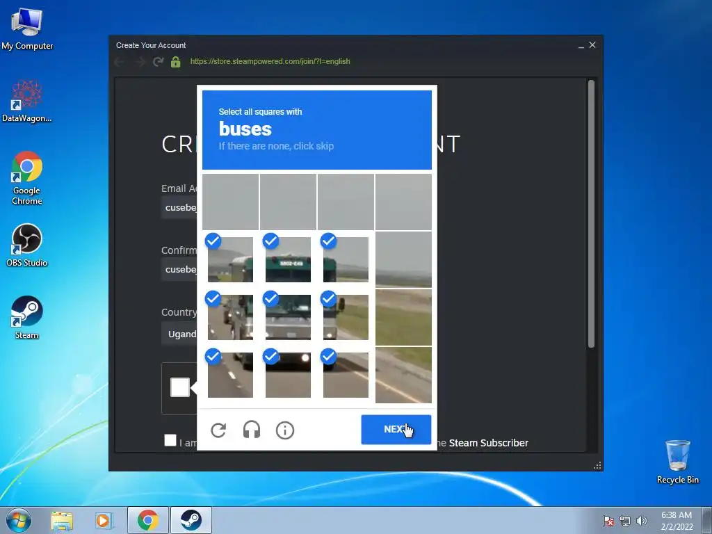The height and width of the screenshot is (534, 712).
Task: Click the store.steampowered.com URL text
Action: [270, 61]
